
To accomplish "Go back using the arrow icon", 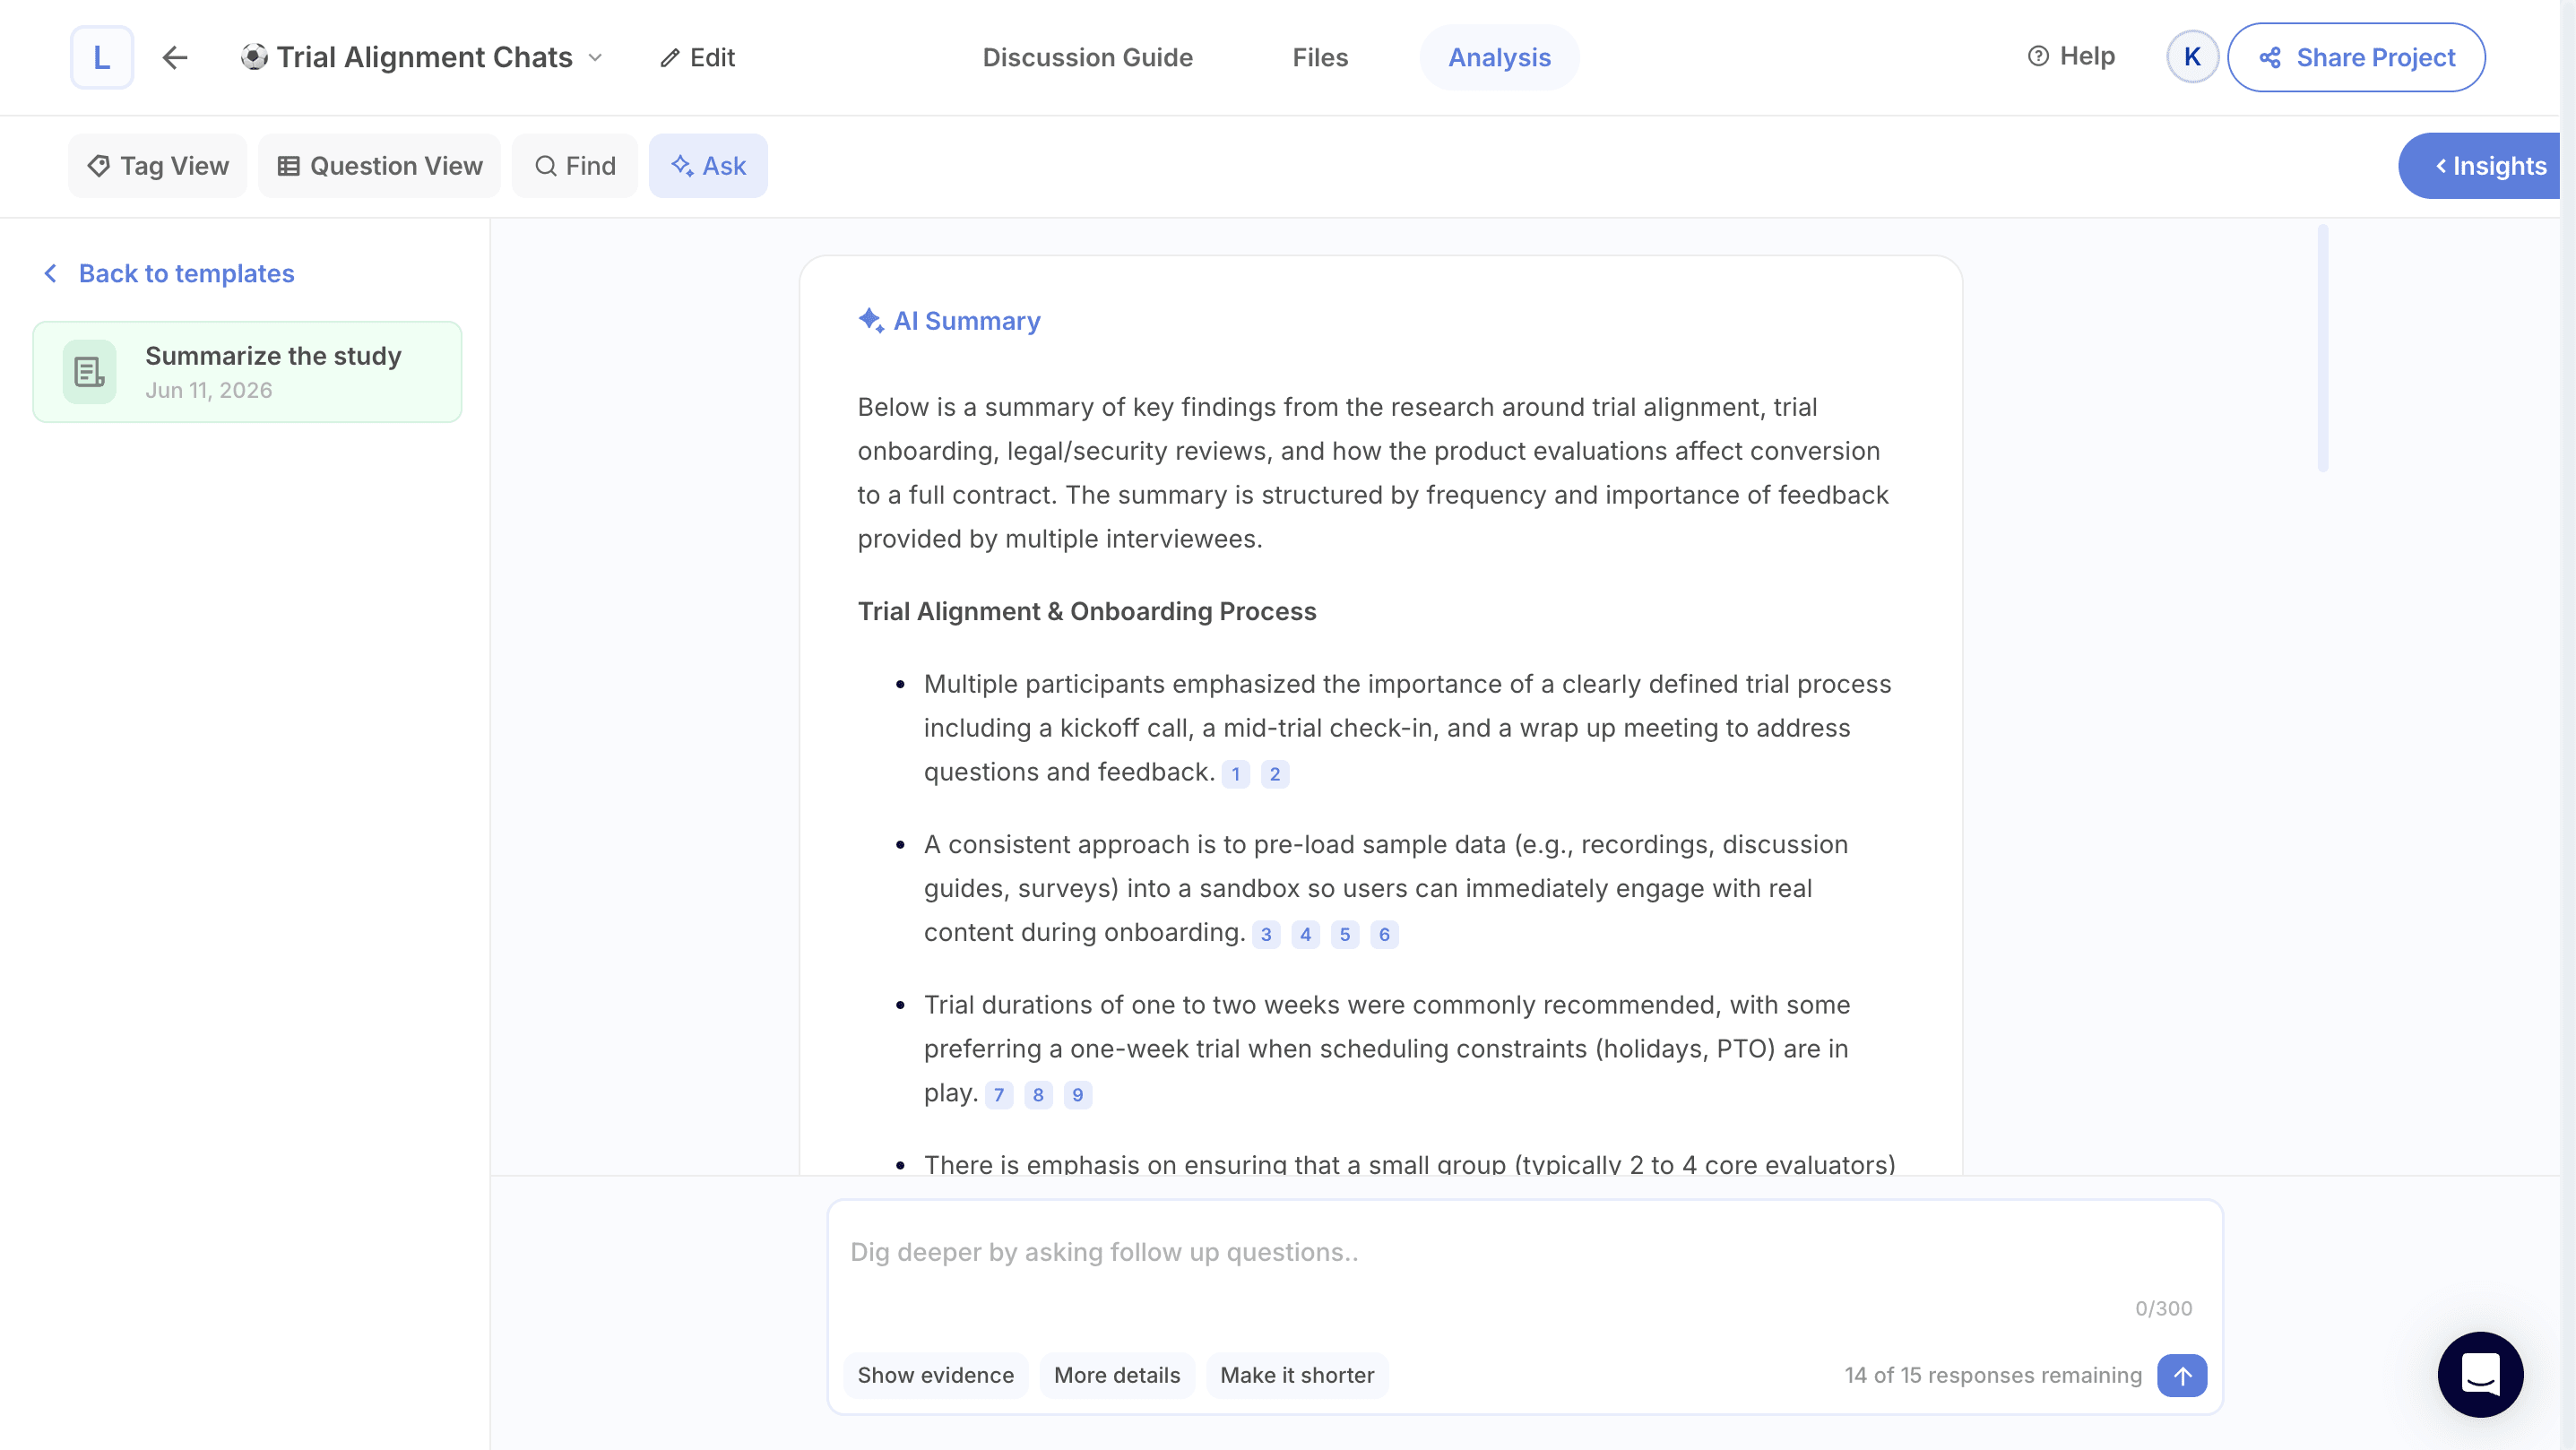I will (175, 57).
